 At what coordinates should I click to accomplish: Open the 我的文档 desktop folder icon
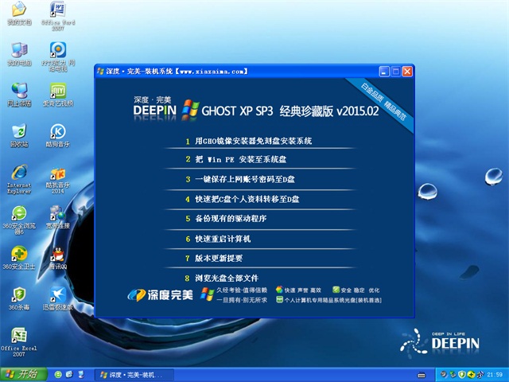point(18,11)
